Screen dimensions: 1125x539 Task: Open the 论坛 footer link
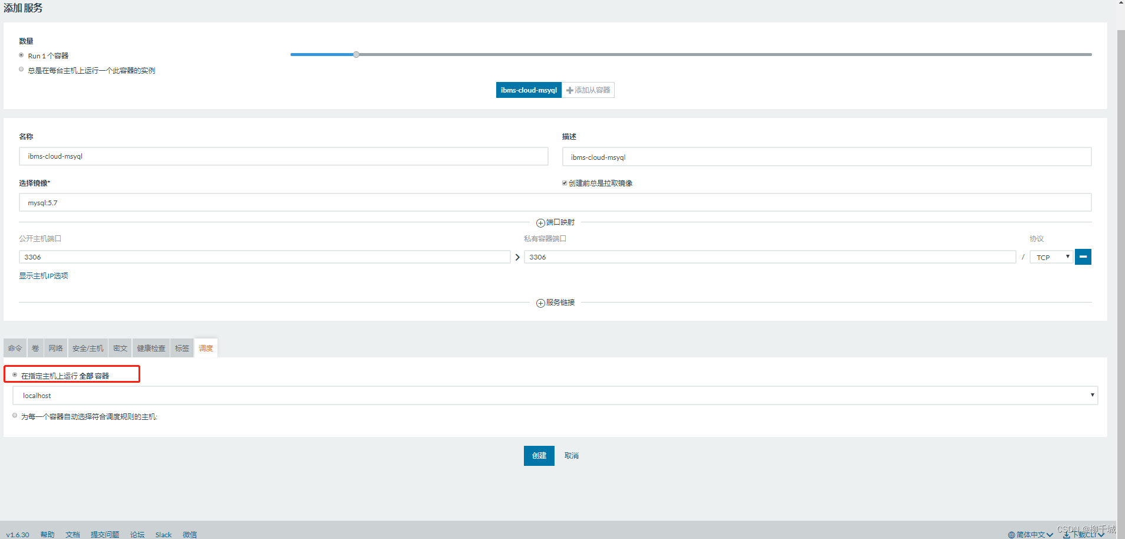point(137,535)
